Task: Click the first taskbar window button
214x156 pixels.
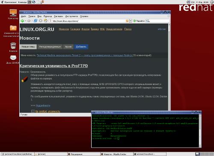Action: (18, 154)
